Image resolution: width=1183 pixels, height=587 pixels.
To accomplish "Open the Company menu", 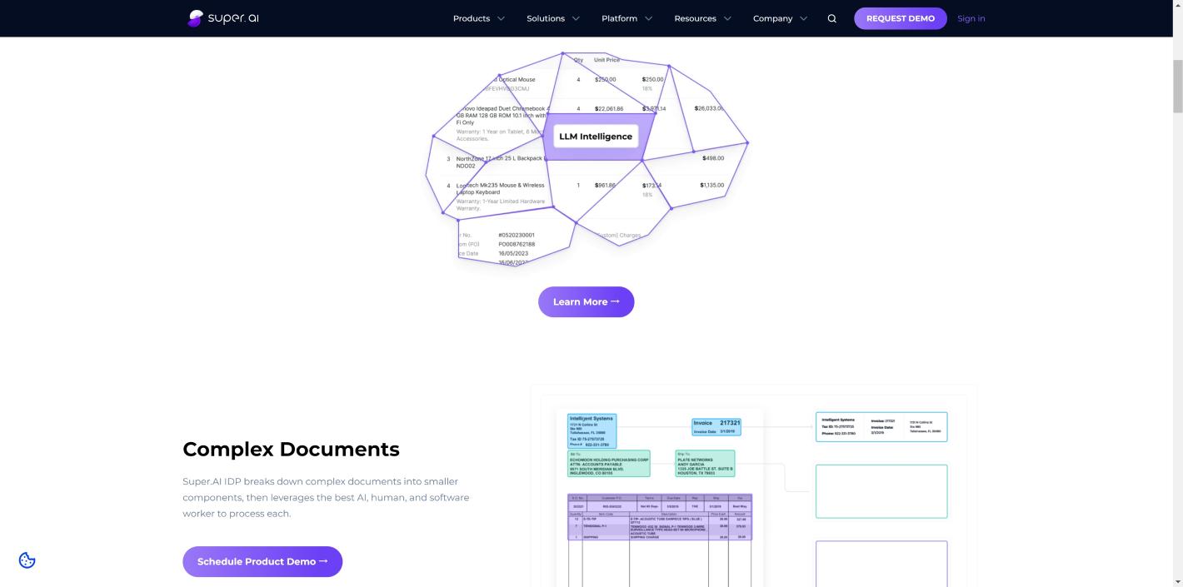I will tap(772, 18).
